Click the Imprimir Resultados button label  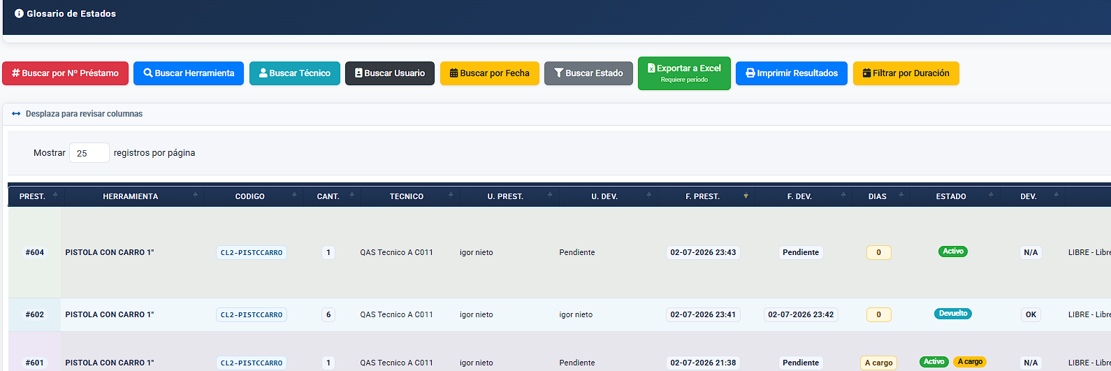pos(797,73)
